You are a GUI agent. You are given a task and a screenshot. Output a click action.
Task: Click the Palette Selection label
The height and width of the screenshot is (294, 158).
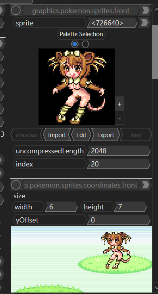(x=81, y=34)
